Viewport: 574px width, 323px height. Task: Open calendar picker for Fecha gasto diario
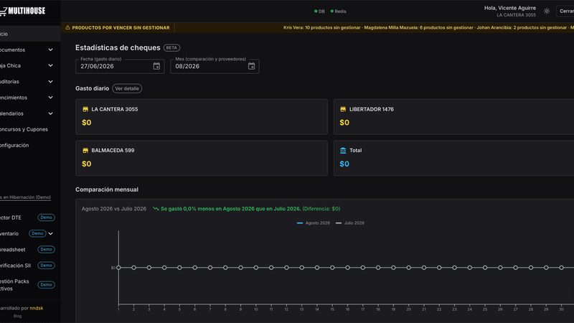[156, 66]
